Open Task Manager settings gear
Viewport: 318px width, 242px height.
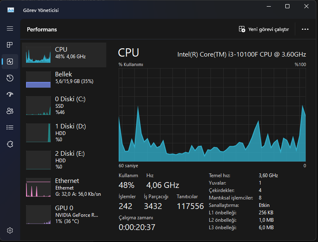[x=10, y=230]
